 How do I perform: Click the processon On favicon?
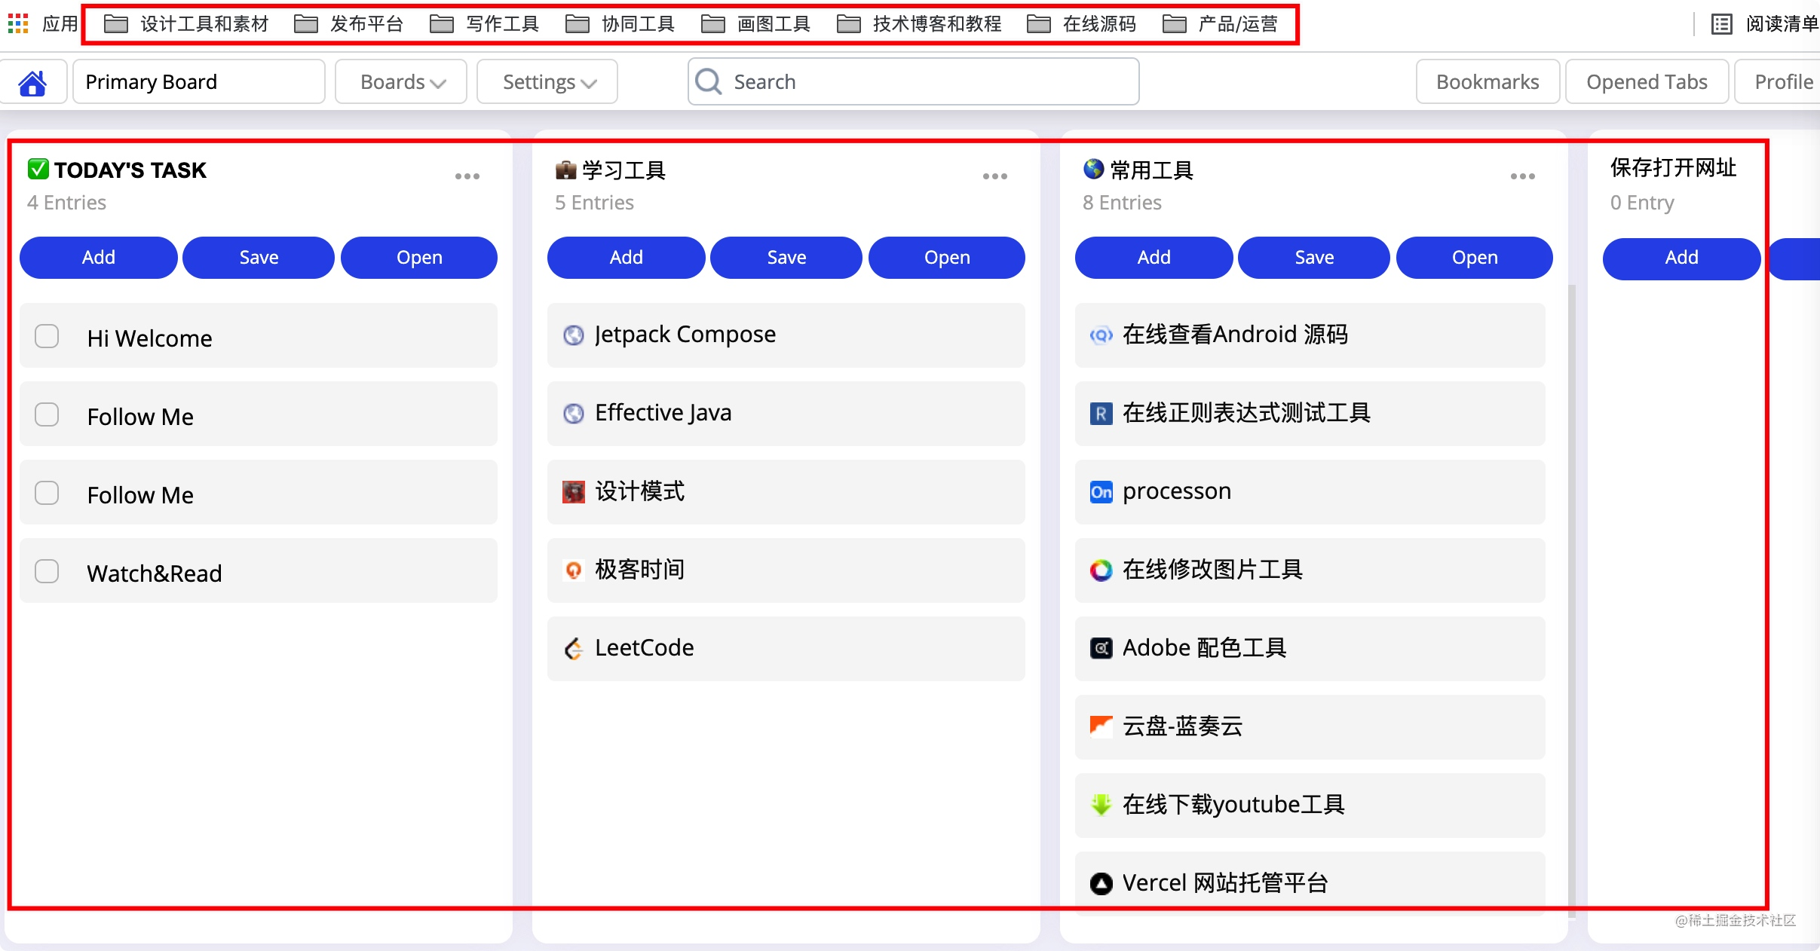1101,492
